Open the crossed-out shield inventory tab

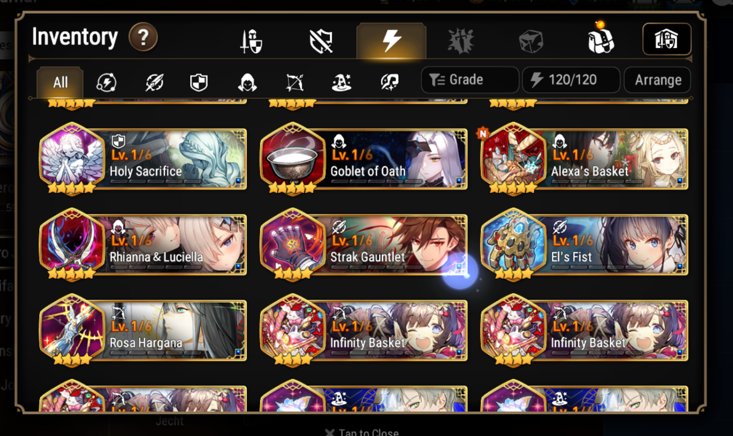point(321,41)
